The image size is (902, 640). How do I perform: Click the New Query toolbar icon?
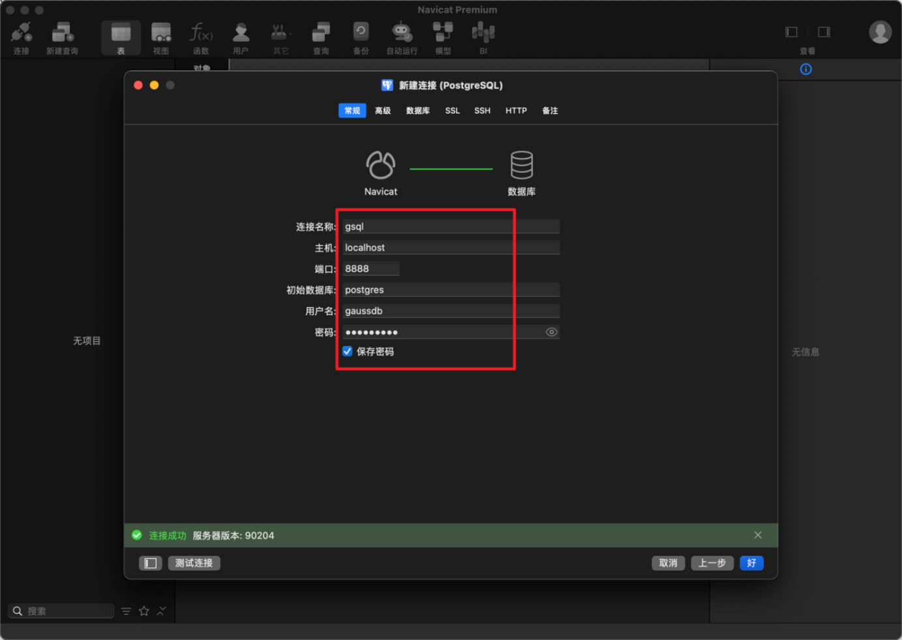[x=63, y=32]
